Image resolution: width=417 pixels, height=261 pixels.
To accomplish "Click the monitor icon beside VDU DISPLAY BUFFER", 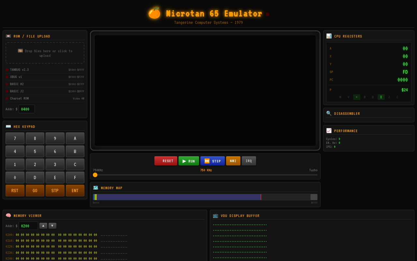I will (x=215, y=215).
